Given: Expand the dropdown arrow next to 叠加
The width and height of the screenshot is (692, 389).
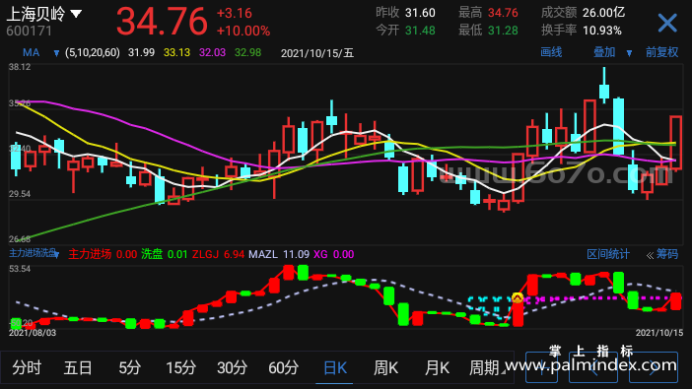Looking at the screenshot, I should 629,53.
